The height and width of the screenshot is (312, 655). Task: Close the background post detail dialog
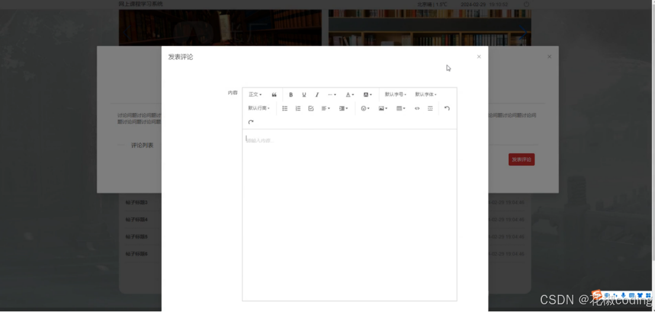(x=550, y=57)
